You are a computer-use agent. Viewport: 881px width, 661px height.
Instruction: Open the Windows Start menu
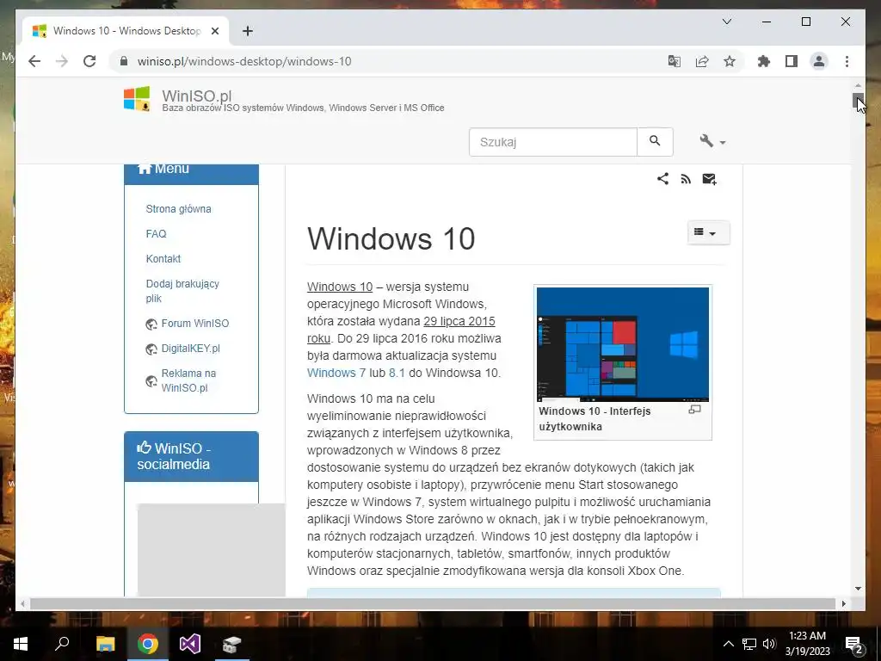[21, 644]
